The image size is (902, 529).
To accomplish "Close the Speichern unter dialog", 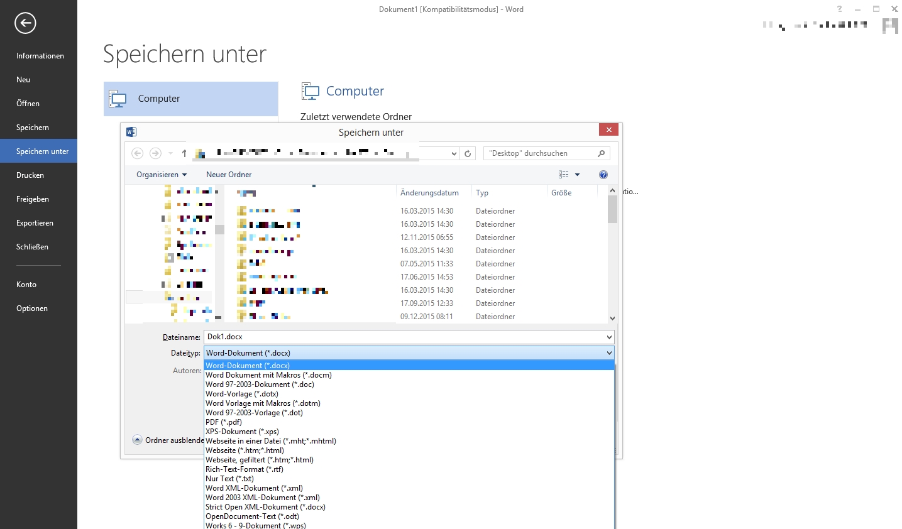I will (x=608, y=129).
